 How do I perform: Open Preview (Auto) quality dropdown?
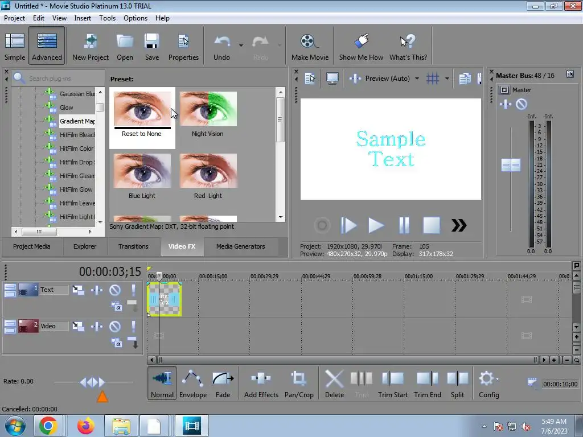[x=417, y=79]
